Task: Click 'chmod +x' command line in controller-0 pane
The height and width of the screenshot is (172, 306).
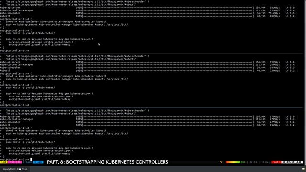Action: 56,22
